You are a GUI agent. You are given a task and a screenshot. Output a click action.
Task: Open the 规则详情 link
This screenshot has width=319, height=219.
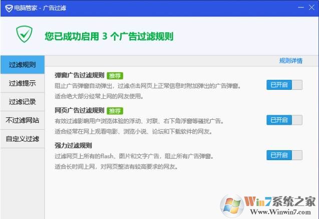pyautogui.click(x=291, y=60)
